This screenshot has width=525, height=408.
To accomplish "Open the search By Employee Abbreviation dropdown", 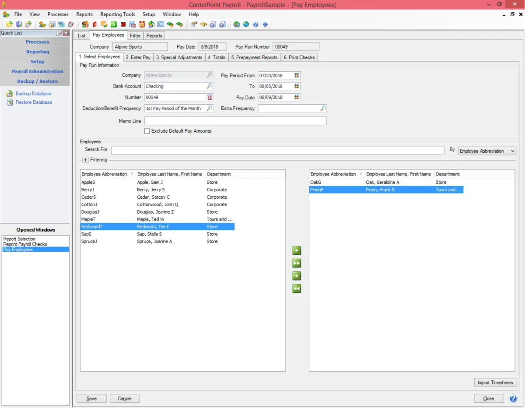I will 487,151.
